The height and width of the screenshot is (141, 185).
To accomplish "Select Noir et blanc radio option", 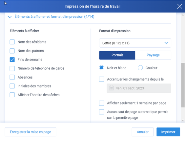I will pos(101,68).
